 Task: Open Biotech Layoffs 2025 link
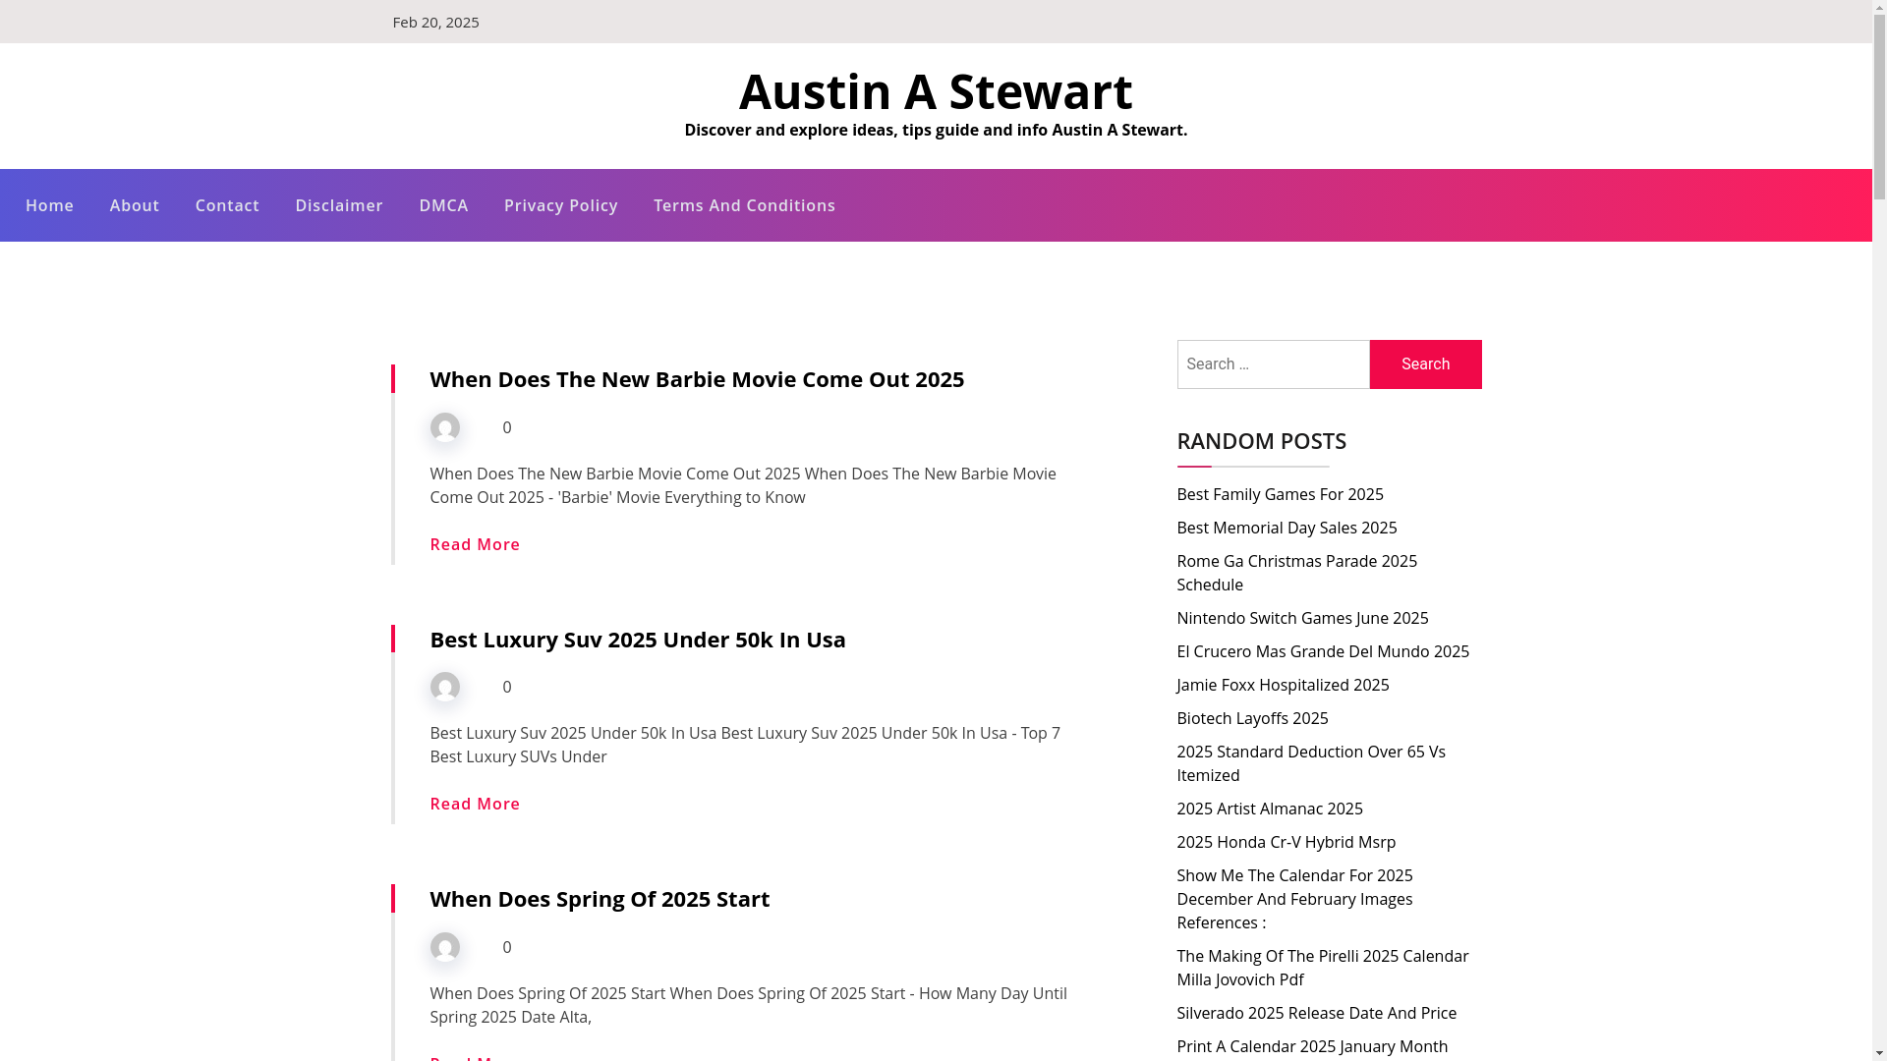[1252, 718]
